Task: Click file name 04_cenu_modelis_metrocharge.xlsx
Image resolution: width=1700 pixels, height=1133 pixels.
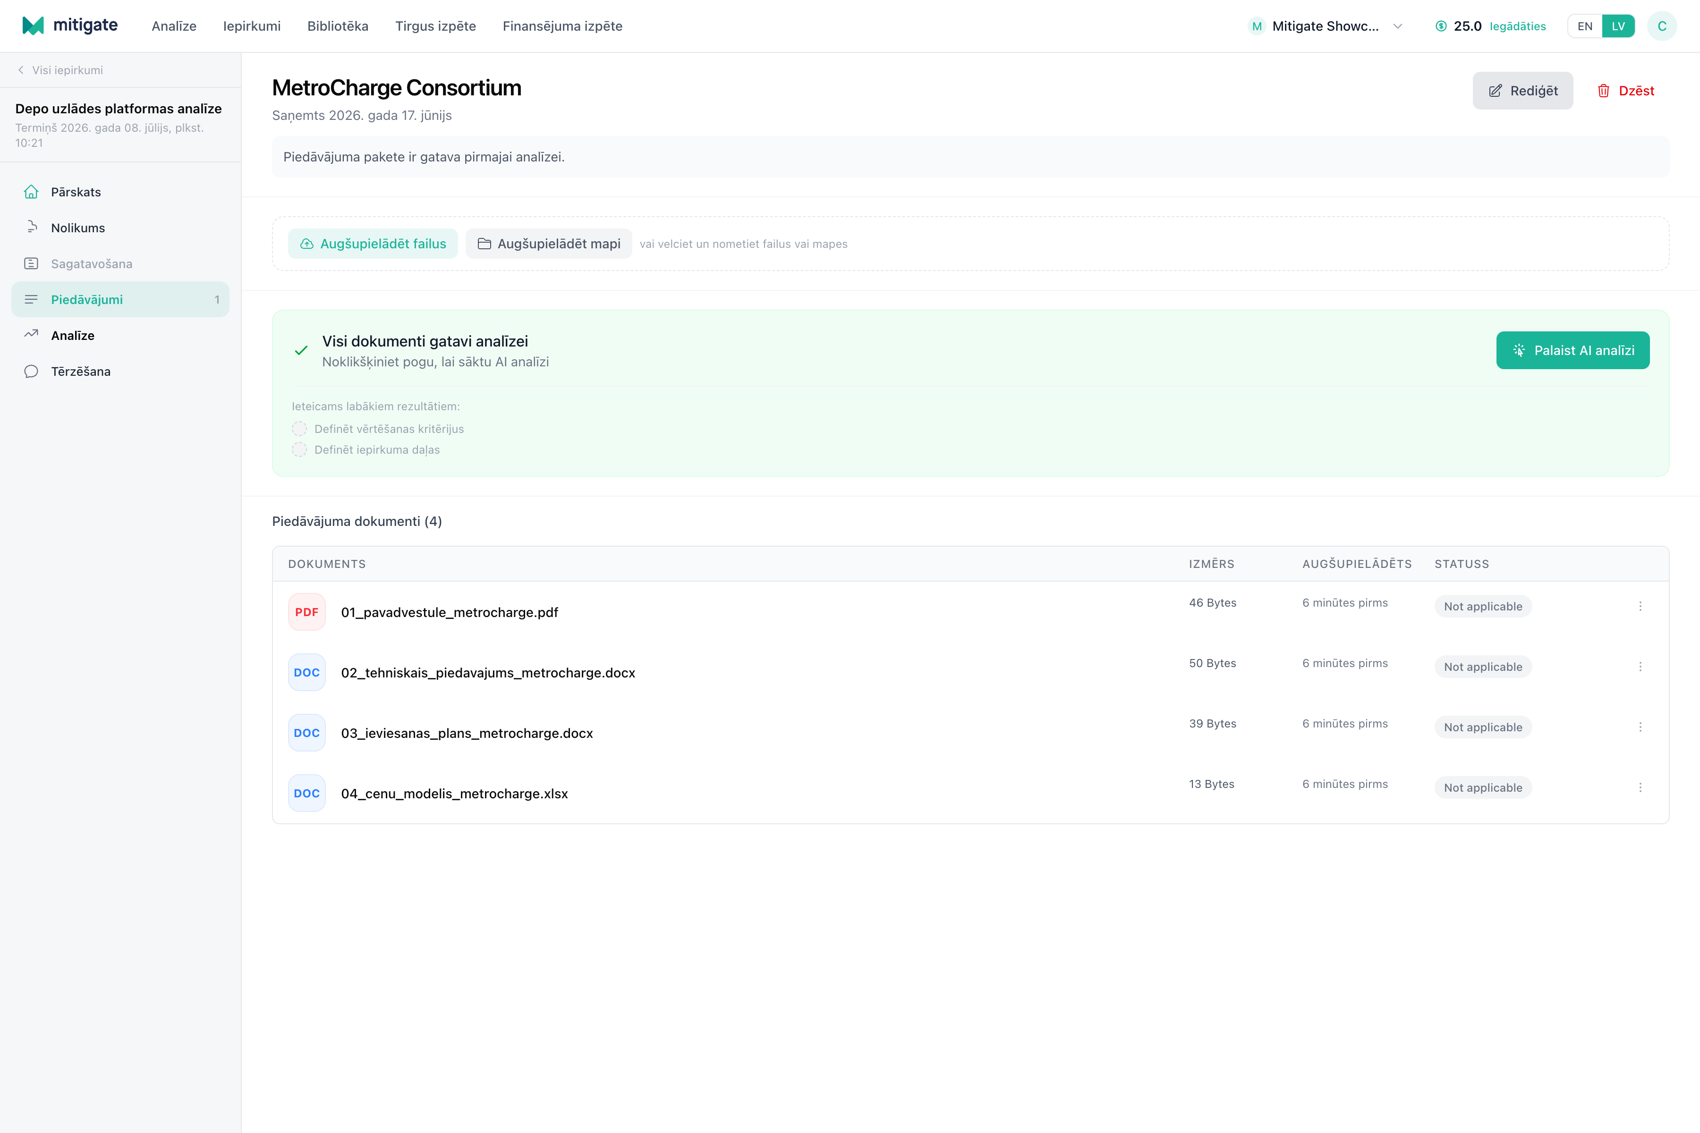Action: pos(455,794)
